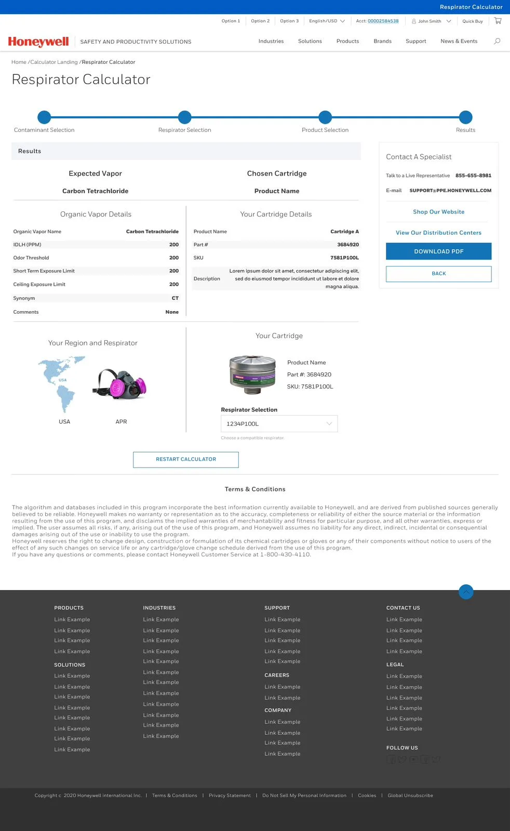Click the account number 00002584538 link
The width and height of the screenshot is (510, 831).
383,21
